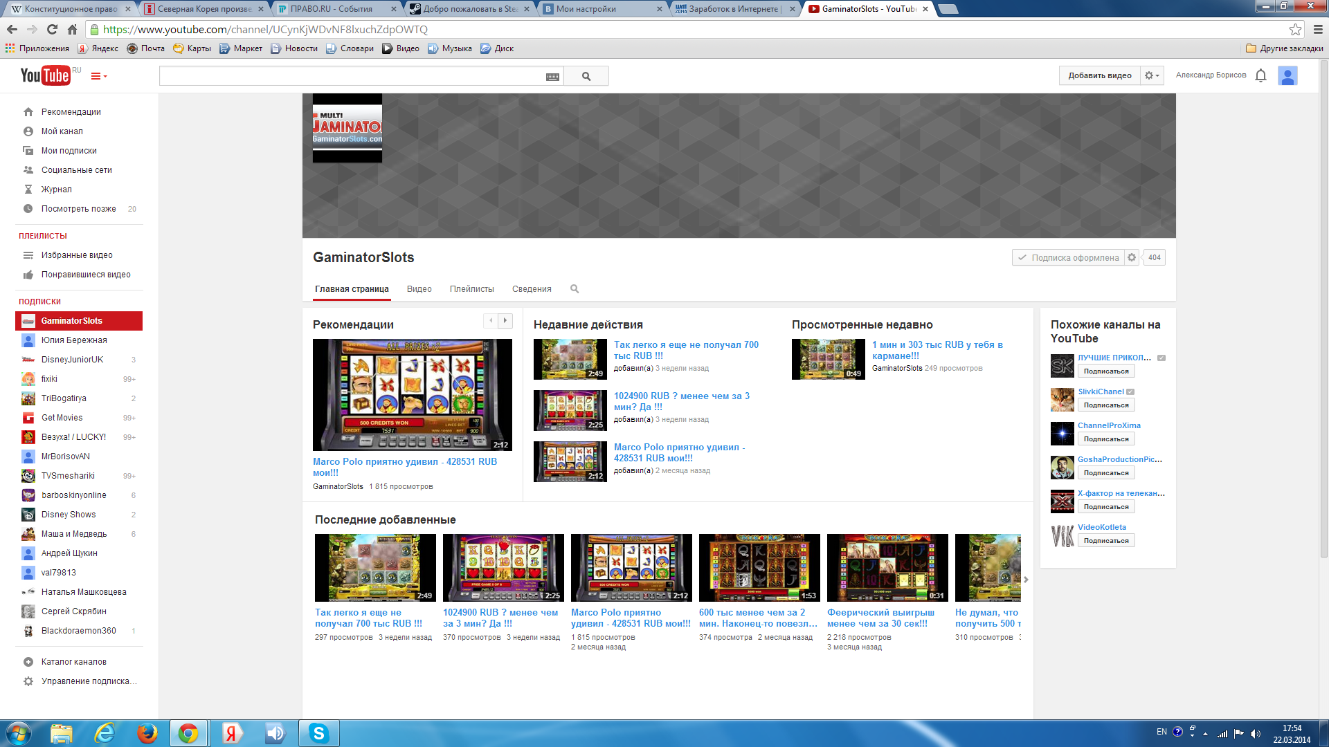The width and height of the screenshot is (1329, 747).
Task: Open GoshaProductionPic channel link
Action: 1119,459
